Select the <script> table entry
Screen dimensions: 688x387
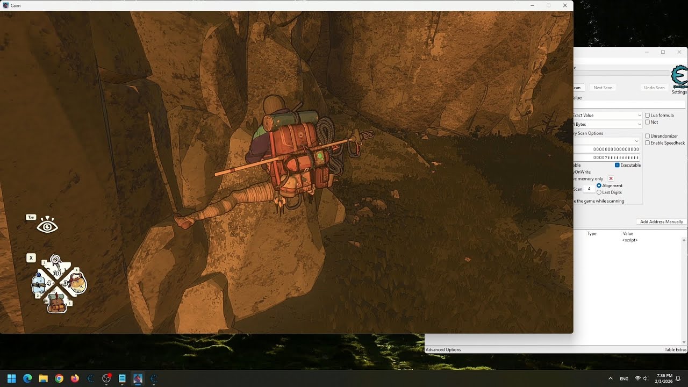click(x=629, y=240)
